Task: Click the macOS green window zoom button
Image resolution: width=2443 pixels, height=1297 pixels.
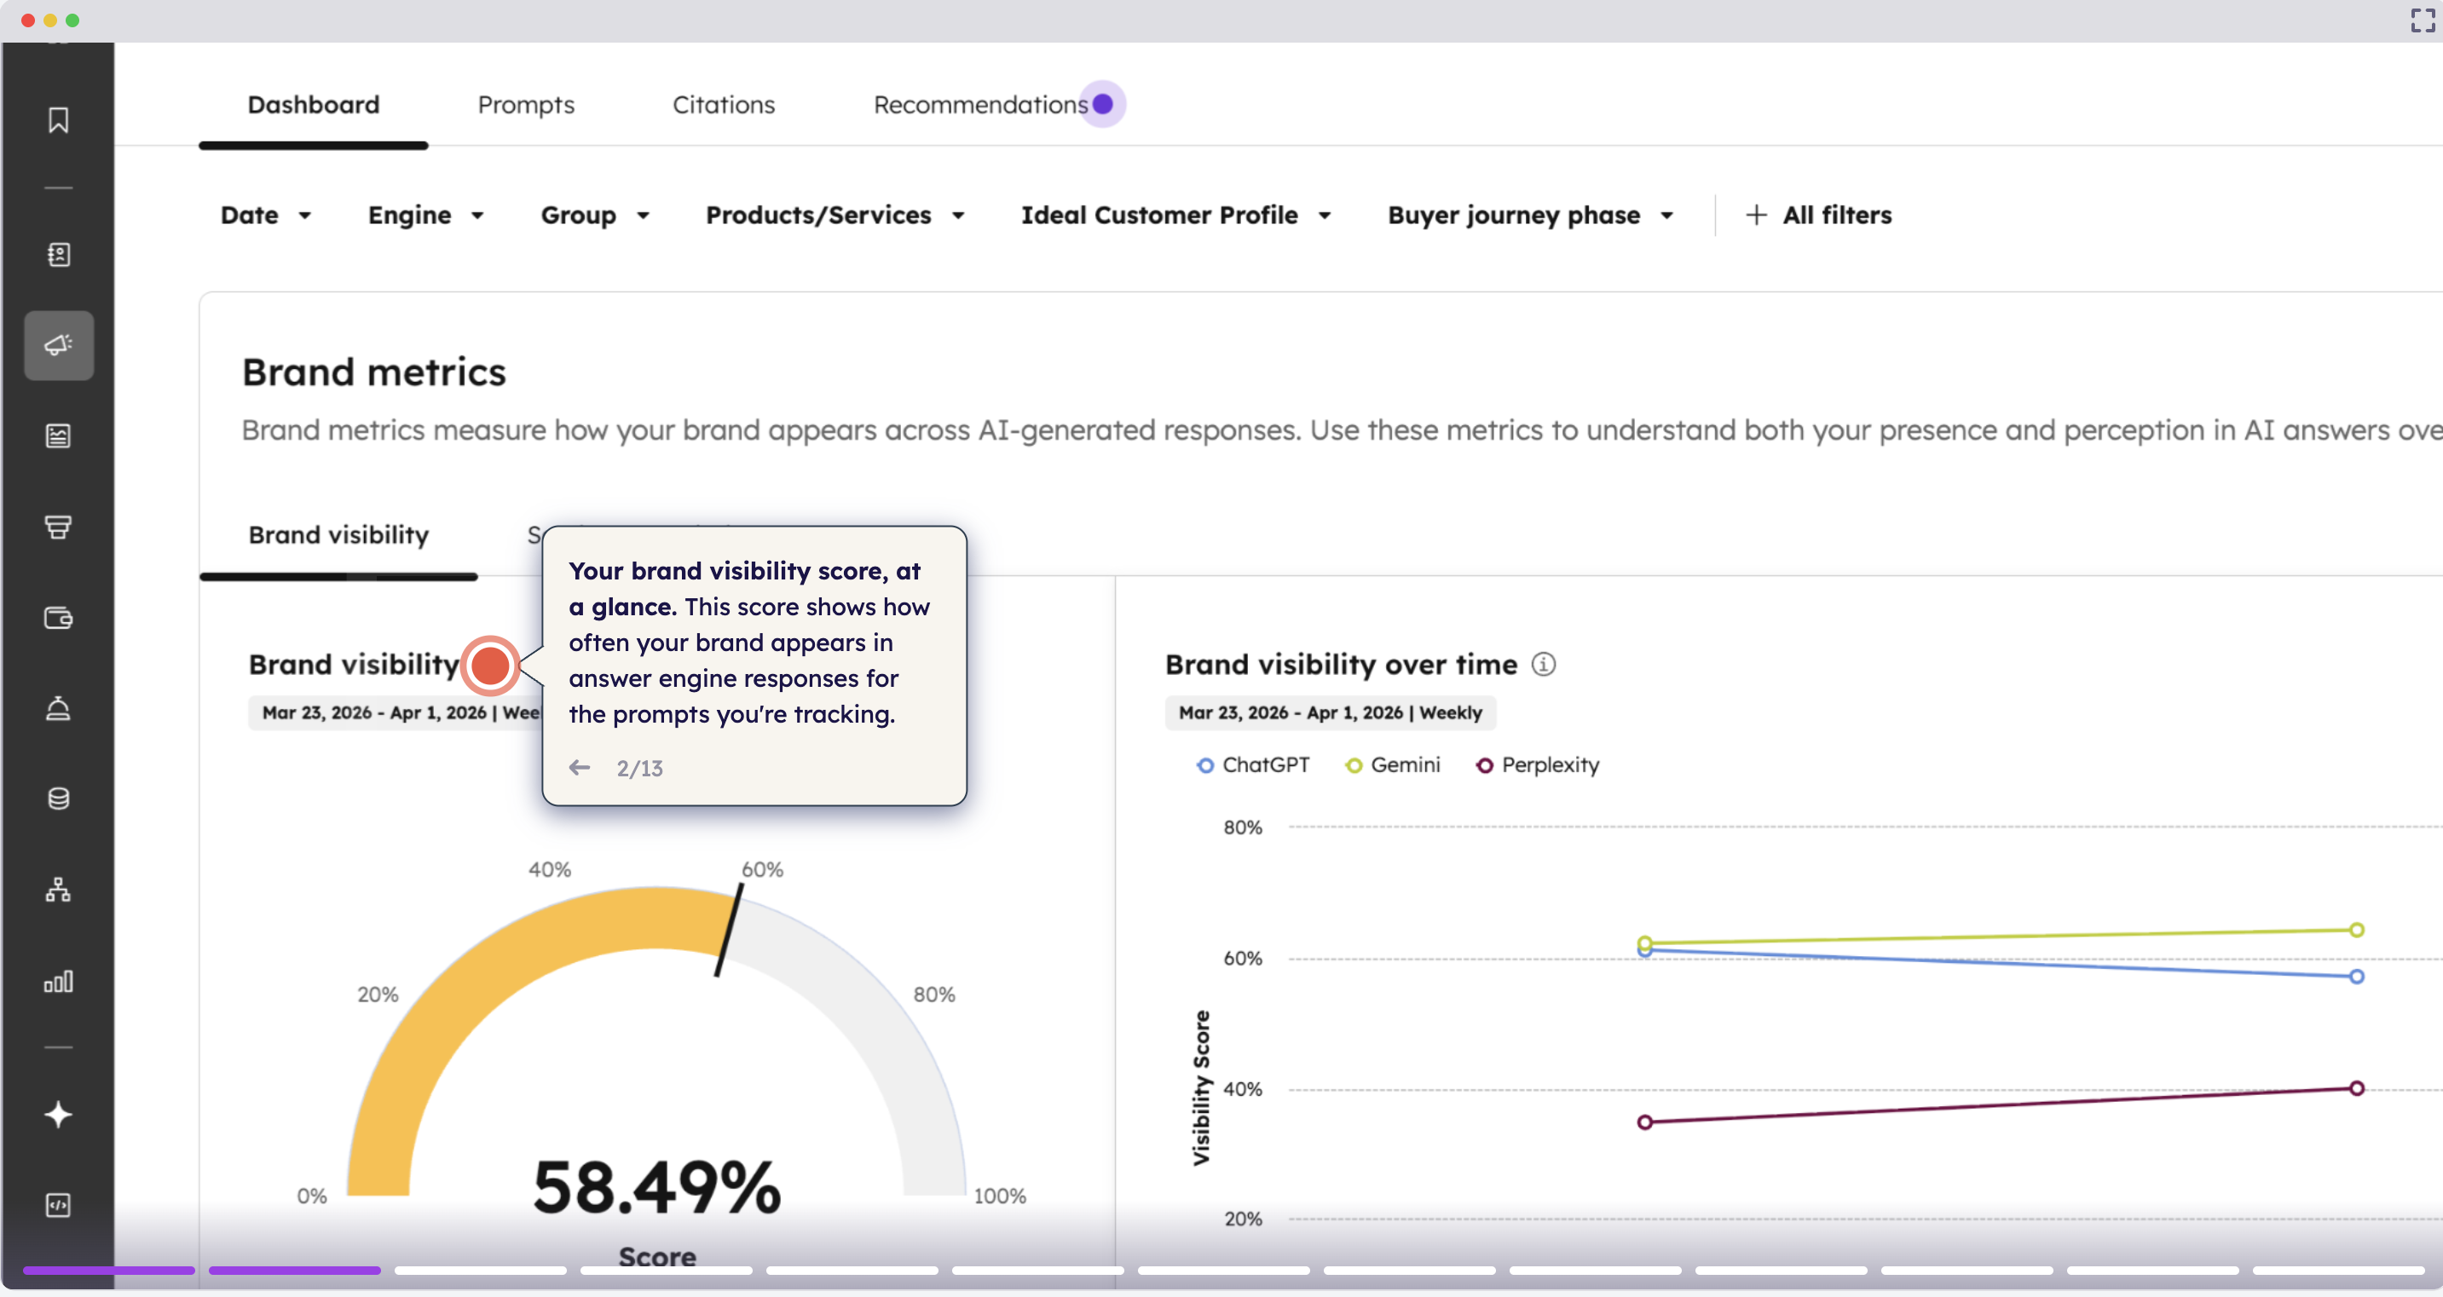Action: pos(72,20)
